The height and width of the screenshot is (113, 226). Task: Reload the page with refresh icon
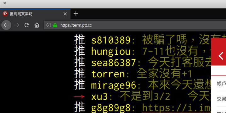(27, 25)
